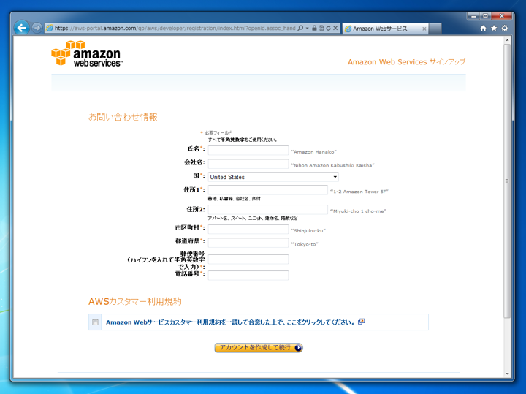
Task: Maximize the browser window
Action: point(485,16)
